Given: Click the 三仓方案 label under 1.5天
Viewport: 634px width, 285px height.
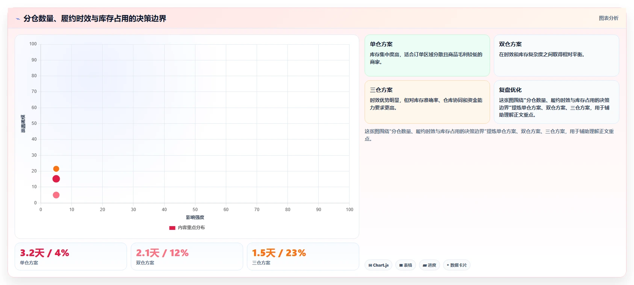Looking at the screenshot, I should (x=261, y=263).
